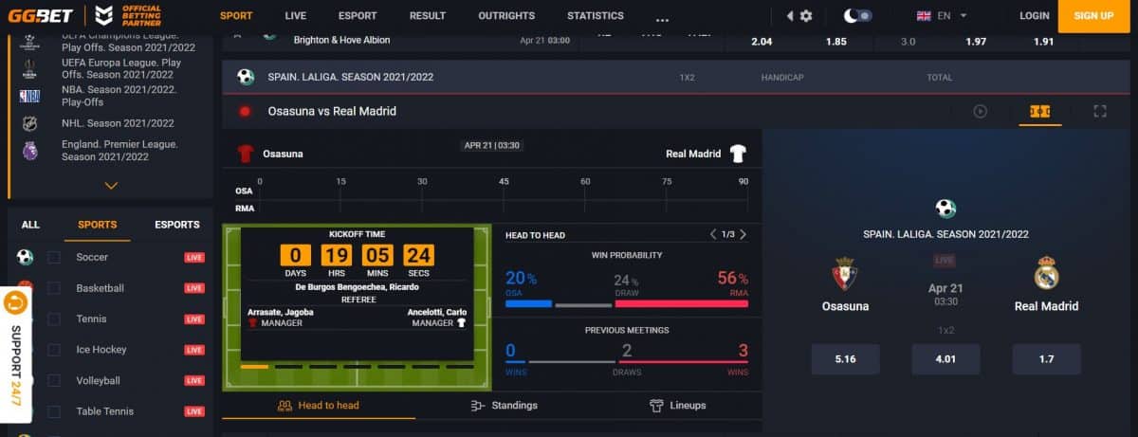Go to previous head to head page

[713, 234]
